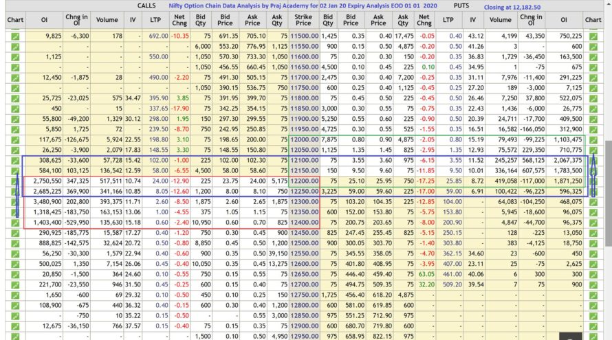This screenshot has width=612, height=340.
Task: Open puts chart icon for 12850.00 strike row
Action: click(593, 316)
